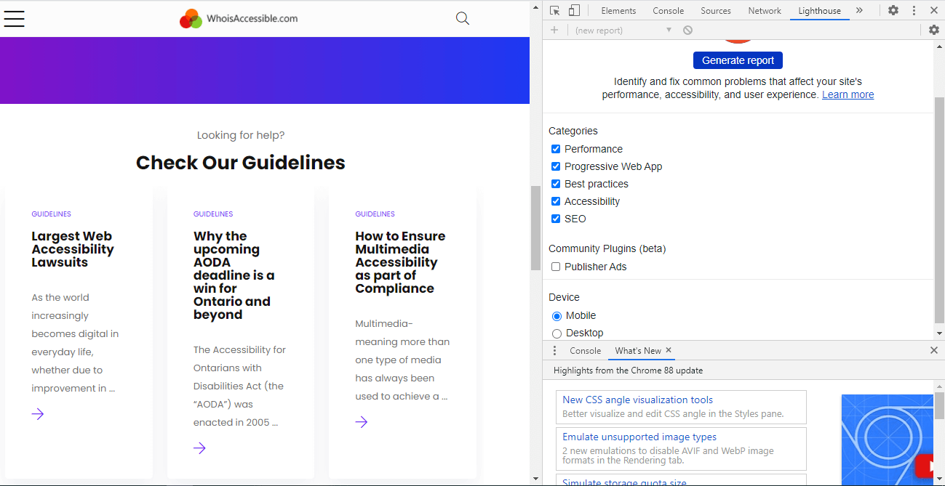This screenshot has height=486, width=945.
Task: Click the Generate report button
Action: click(738, 60)
